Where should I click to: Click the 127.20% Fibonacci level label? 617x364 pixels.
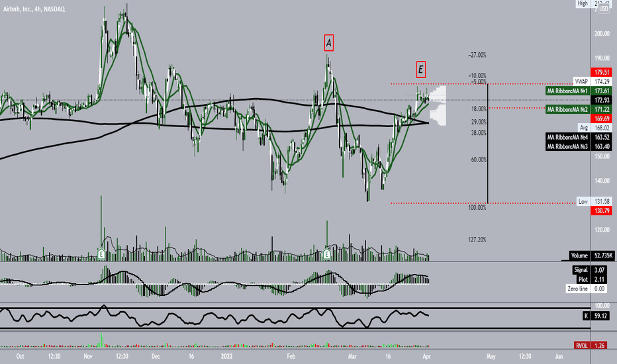pos(477,240)
